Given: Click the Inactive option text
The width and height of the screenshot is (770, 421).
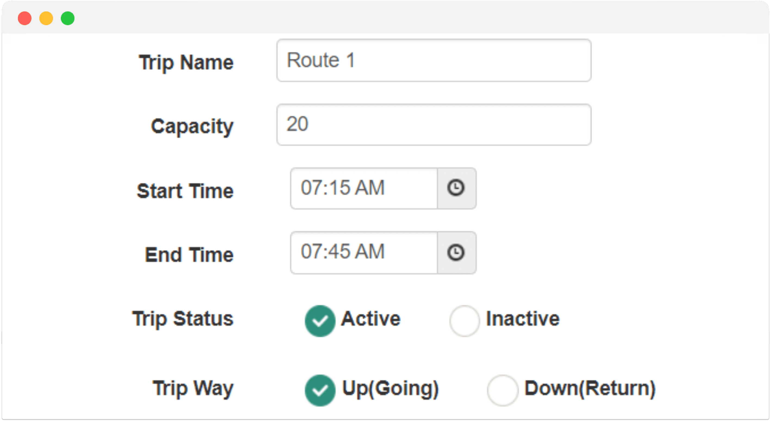Looking at the screenshot, I should pos(523,318).
